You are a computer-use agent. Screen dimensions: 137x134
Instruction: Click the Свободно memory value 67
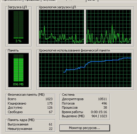pyautogui.click(x=51, y=112)
